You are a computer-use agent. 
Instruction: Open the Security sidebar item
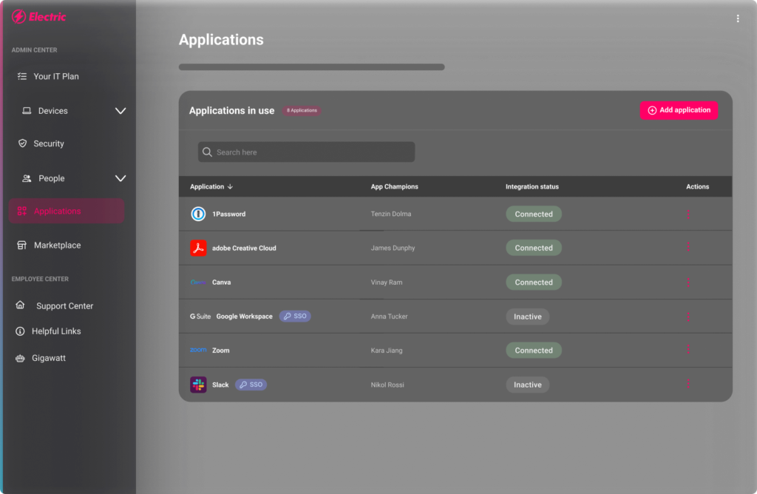49,143
